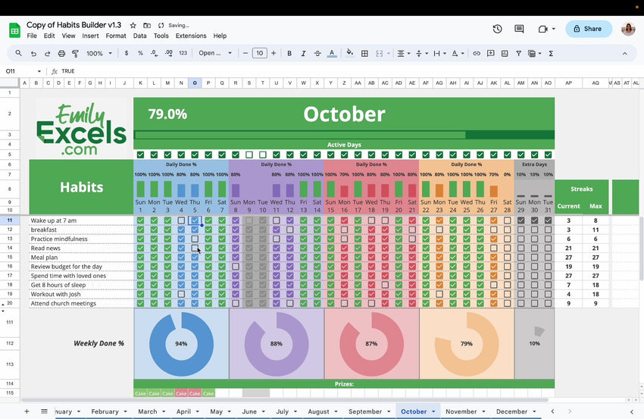This screenshot has height=419, width=644.
Task: Toggle Workout with Josh Wed 4 checkbox
Action: click(181, 294)
